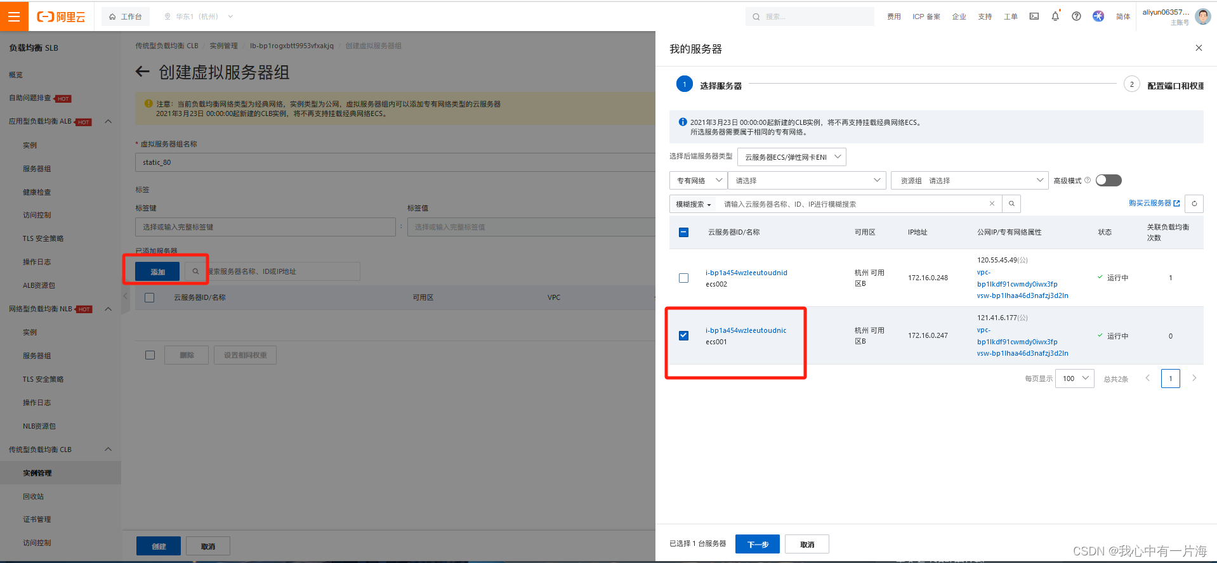Image resolution: width=1217 pixels, height=563 pixels.
Task: Open the VPC network type dropdown
Action: point(699,181)
